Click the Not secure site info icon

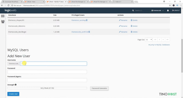(x=12, y=5)
